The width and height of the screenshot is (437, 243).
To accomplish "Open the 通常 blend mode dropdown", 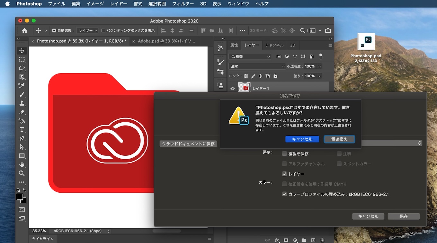I will coord(257,66).
